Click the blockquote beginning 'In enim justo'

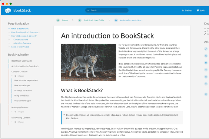click(122, 118)
